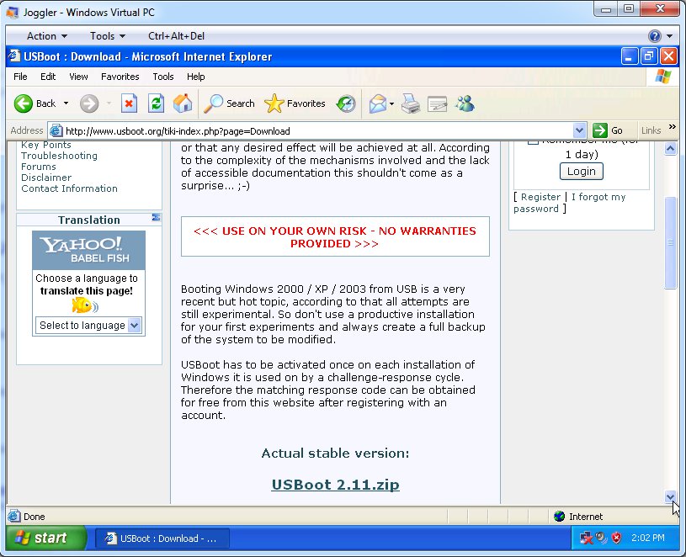Screen dimensions: 686x557
Task: Go to Home page icon
Action: (183, 103)
